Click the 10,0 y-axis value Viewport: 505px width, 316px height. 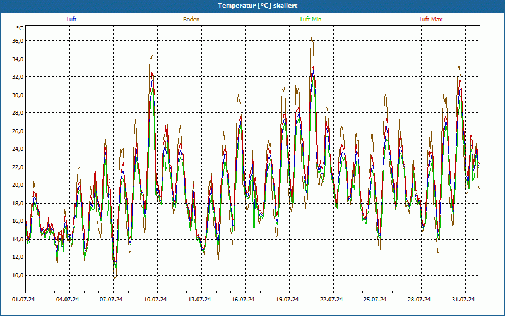(18, 275)
